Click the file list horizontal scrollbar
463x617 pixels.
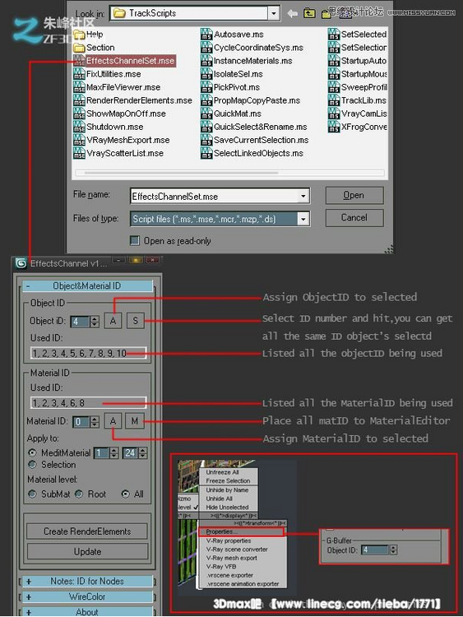point(230,173)
